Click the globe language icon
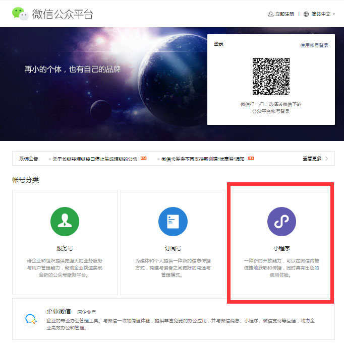Viewport: 344px width, 352px height. click(306, 14)
